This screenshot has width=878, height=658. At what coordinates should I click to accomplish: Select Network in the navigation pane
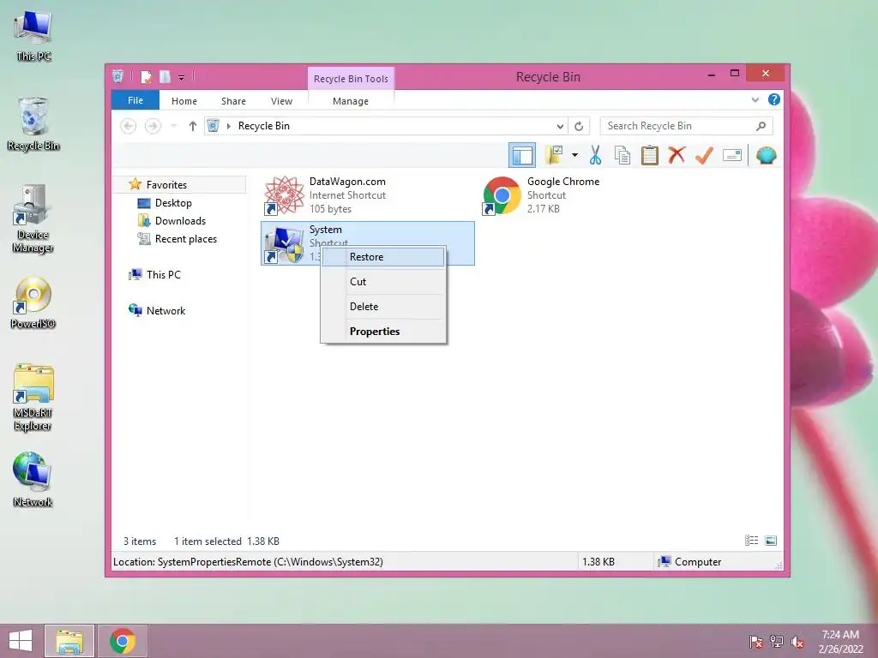[x=165, y=310]
